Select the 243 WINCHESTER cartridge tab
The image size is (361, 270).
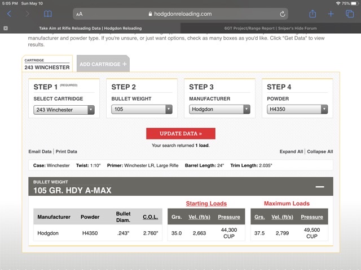(47, 64)
